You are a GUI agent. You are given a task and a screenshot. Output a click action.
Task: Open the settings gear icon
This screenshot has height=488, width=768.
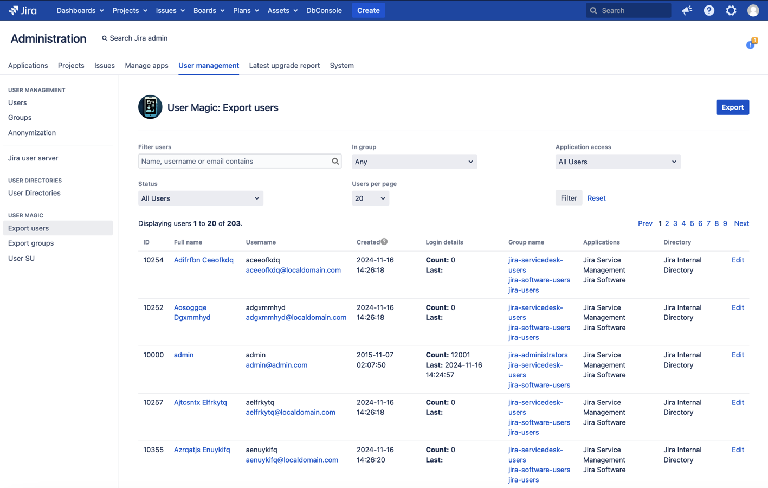(x=731, y=10)
